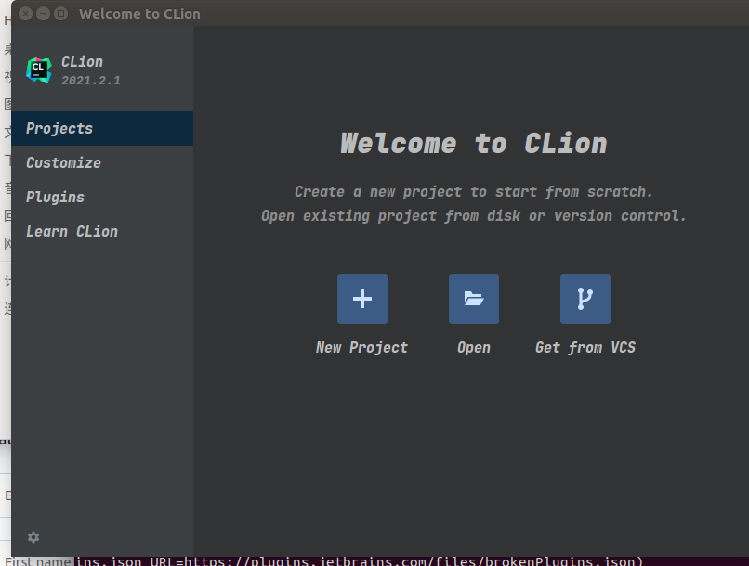
Task: Switch to the Customize tab
Action: point(63,162)
